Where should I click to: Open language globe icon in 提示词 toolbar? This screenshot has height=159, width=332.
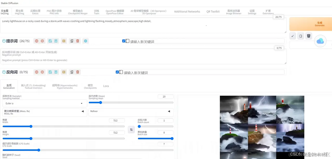(37, 41)
